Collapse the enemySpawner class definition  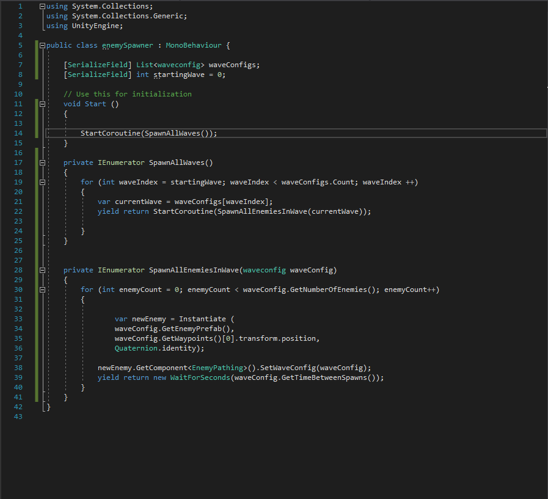click(42, 45)
